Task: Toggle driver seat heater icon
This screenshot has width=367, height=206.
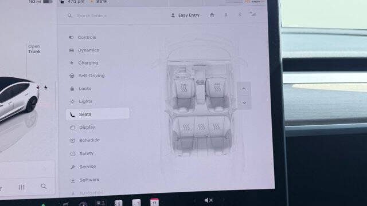Action: point(183,88)
